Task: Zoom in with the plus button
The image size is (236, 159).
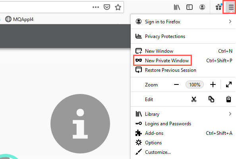Action: (213, 84)
